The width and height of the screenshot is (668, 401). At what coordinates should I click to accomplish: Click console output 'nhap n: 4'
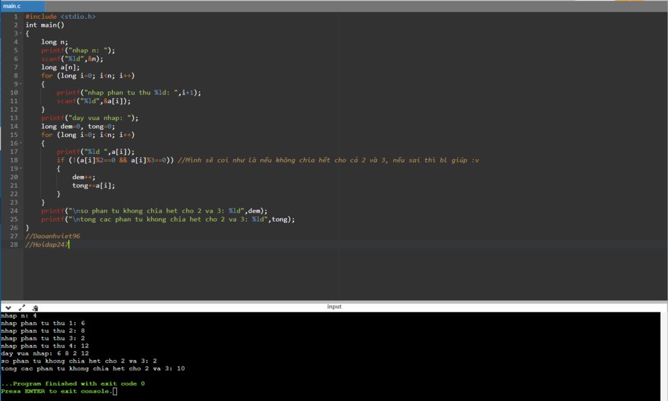19,316
